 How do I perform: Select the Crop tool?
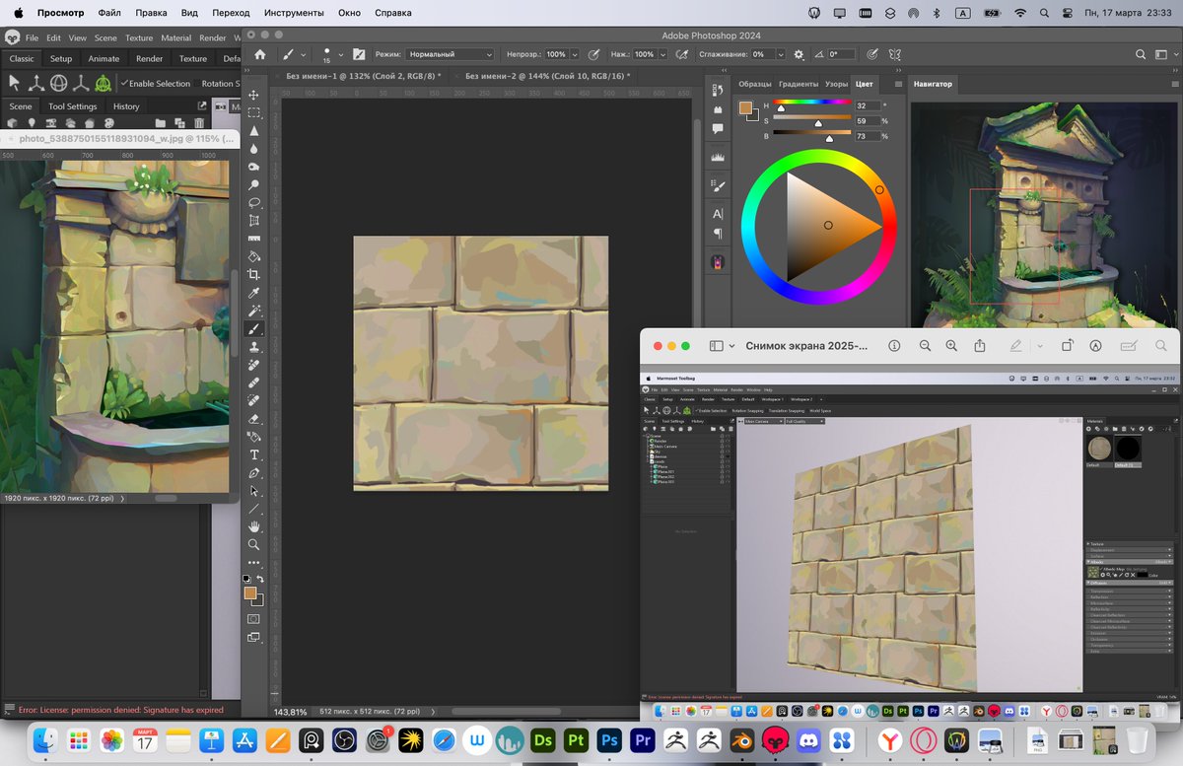254,274
